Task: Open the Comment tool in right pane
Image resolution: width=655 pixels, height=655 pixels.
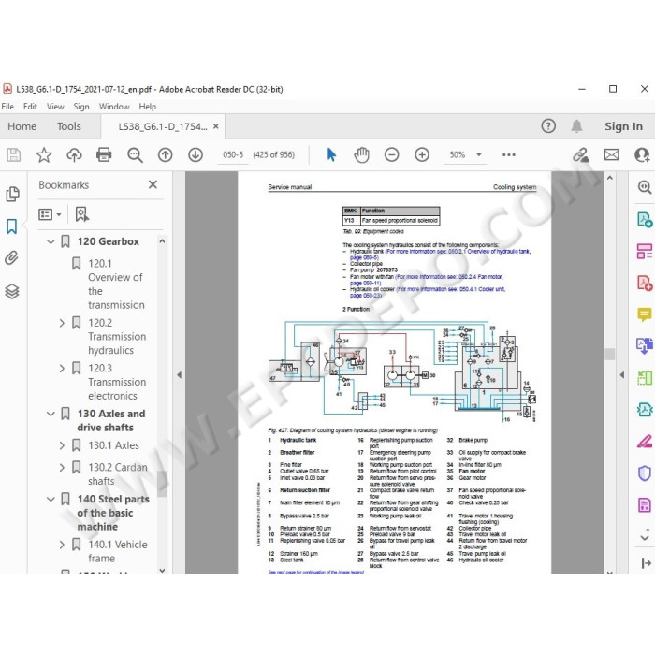Action: pyautogui.click(x=644, y=314)
